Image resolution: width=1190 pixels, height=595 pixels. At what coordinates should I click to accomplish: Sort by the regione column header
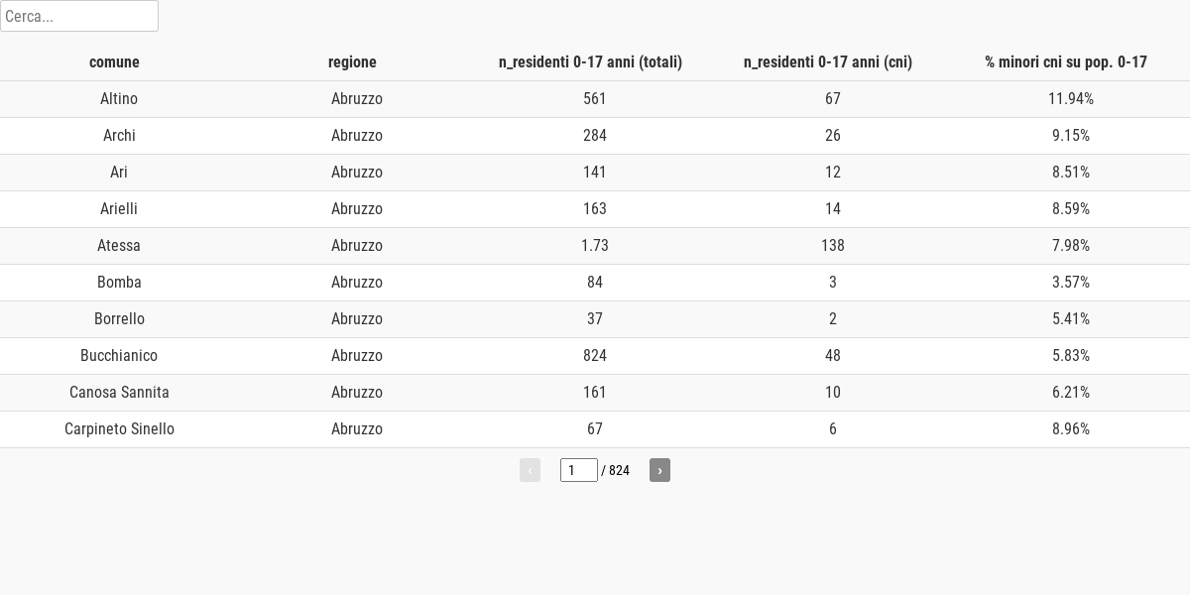(x=352, y=62)
